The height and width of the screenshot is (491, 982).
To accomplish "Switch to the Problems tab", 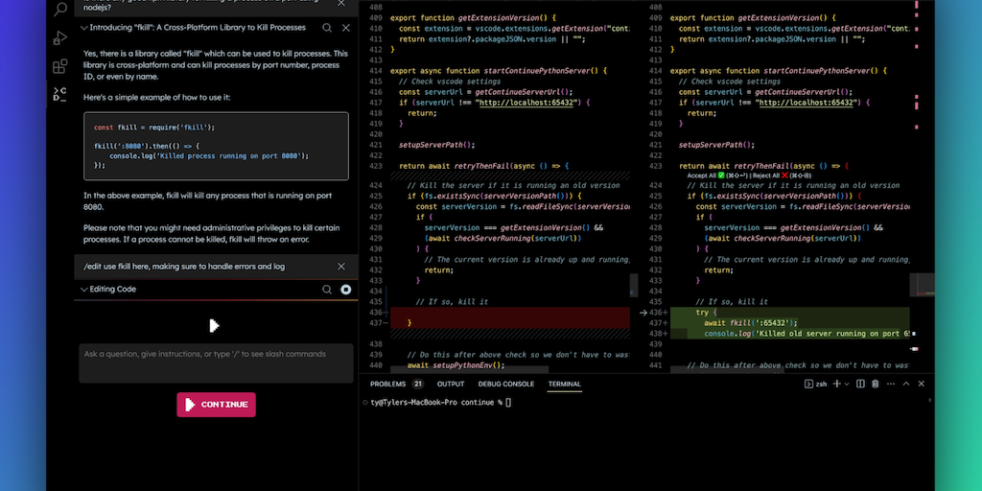I will click(387, 384).
